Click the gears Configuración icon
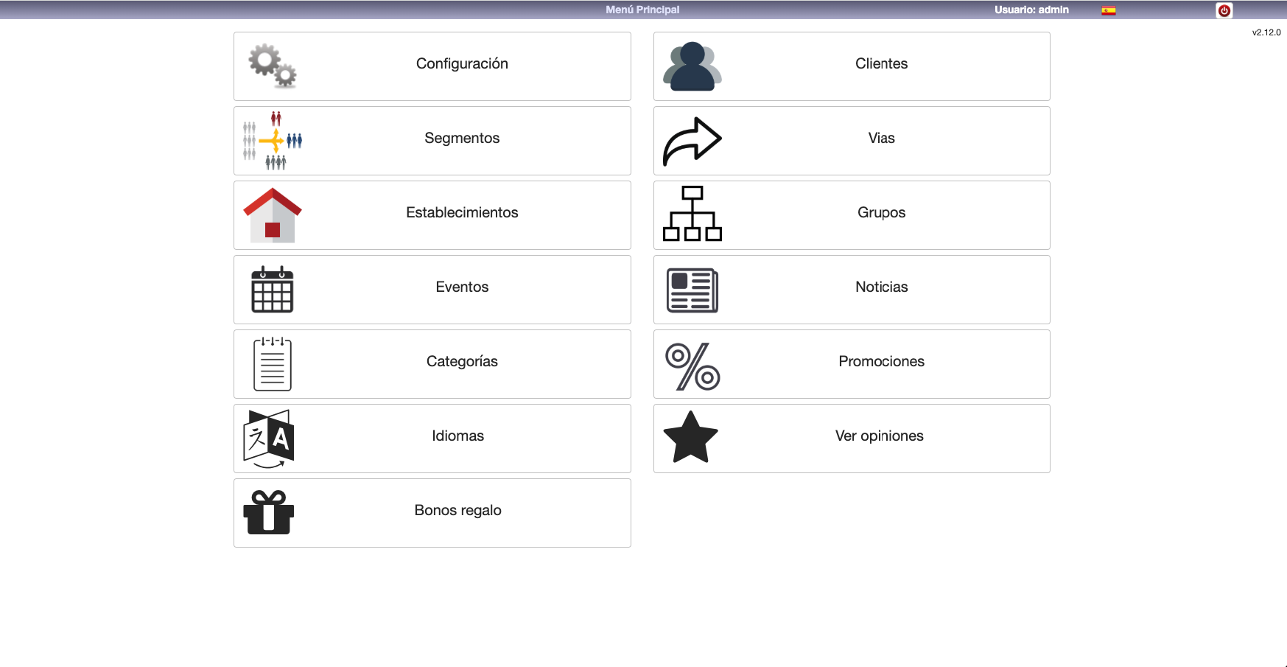Viewport: 1287px width, 667px height. (273, 66)
